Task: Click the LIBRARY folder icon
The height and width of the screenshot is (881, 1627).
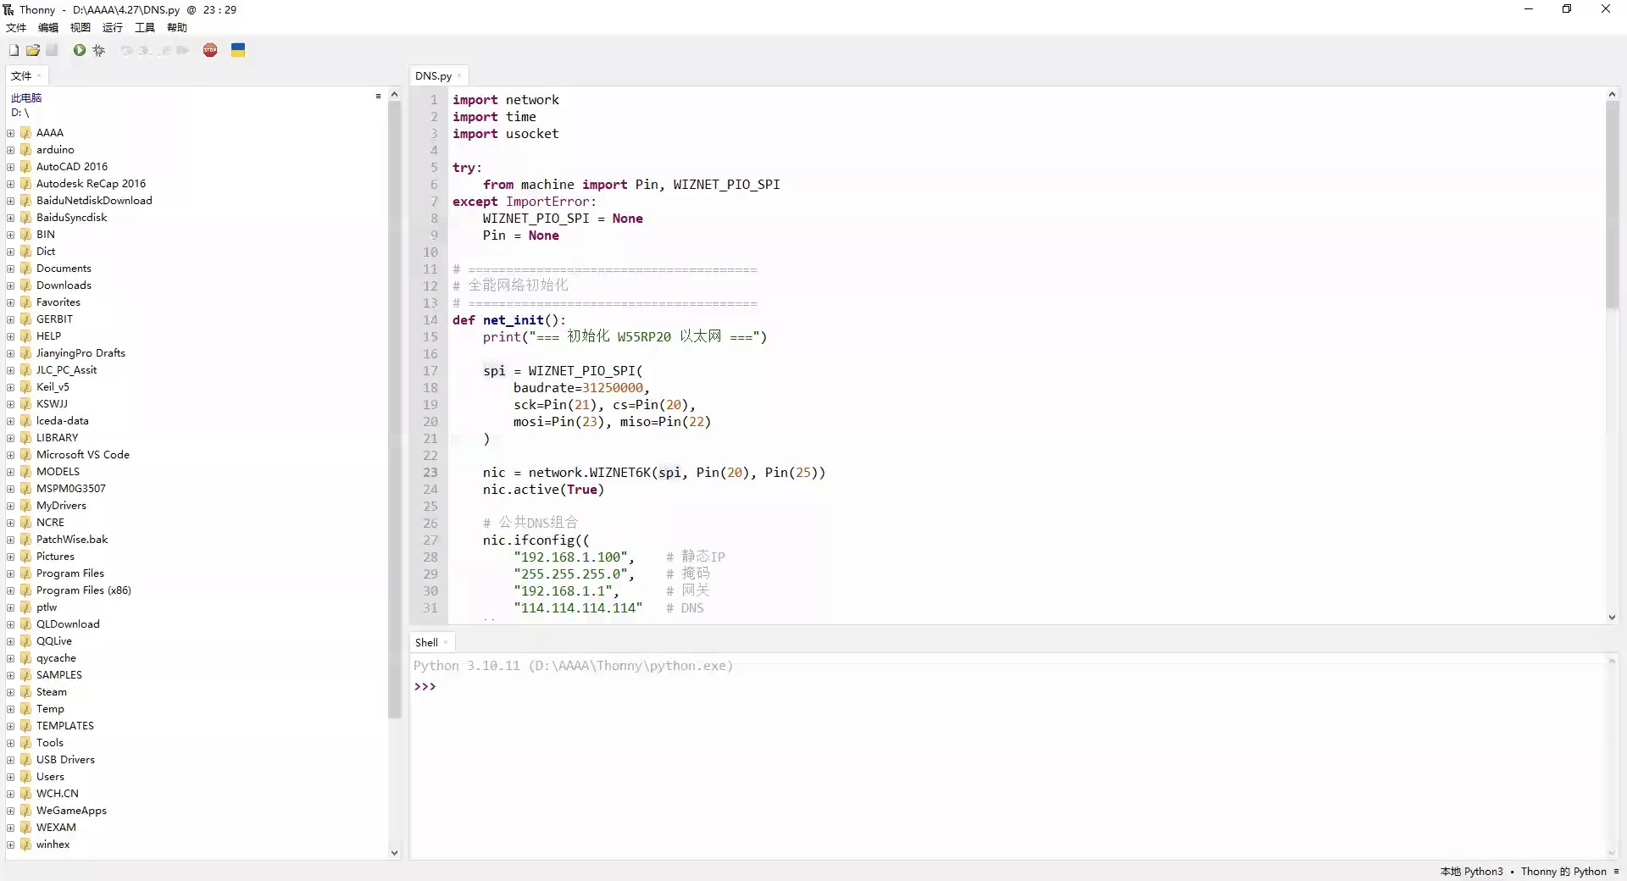Action: click(25, 438)
